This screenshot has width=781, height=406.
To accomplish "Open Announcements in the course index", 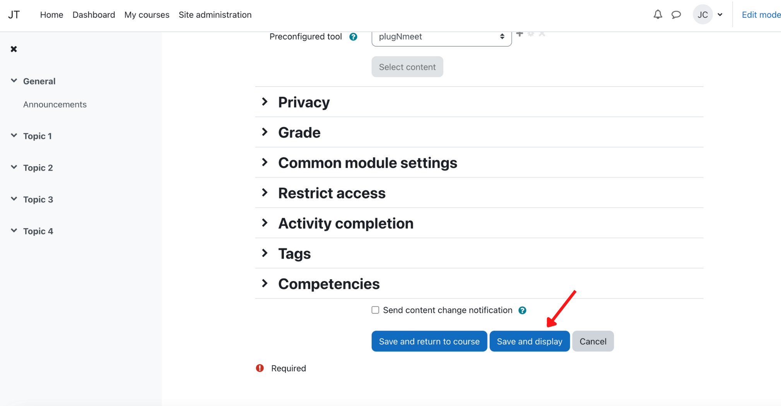I will (55, 104).
